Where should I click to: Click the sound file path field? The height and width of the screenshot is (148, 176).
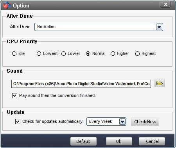coord(81,84)
